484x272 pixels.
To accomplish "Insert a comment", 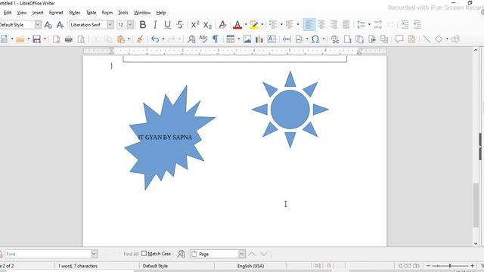I will (399, 39).
